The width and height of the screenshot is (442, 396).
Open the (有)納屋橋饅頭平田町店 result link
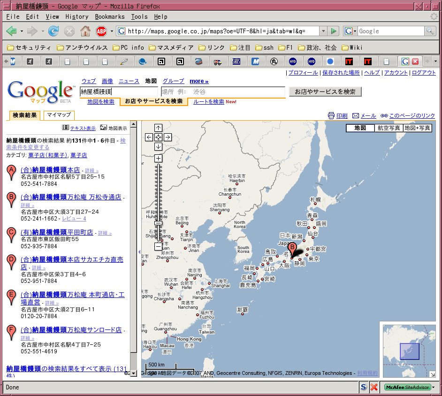(x=57, y=232)
